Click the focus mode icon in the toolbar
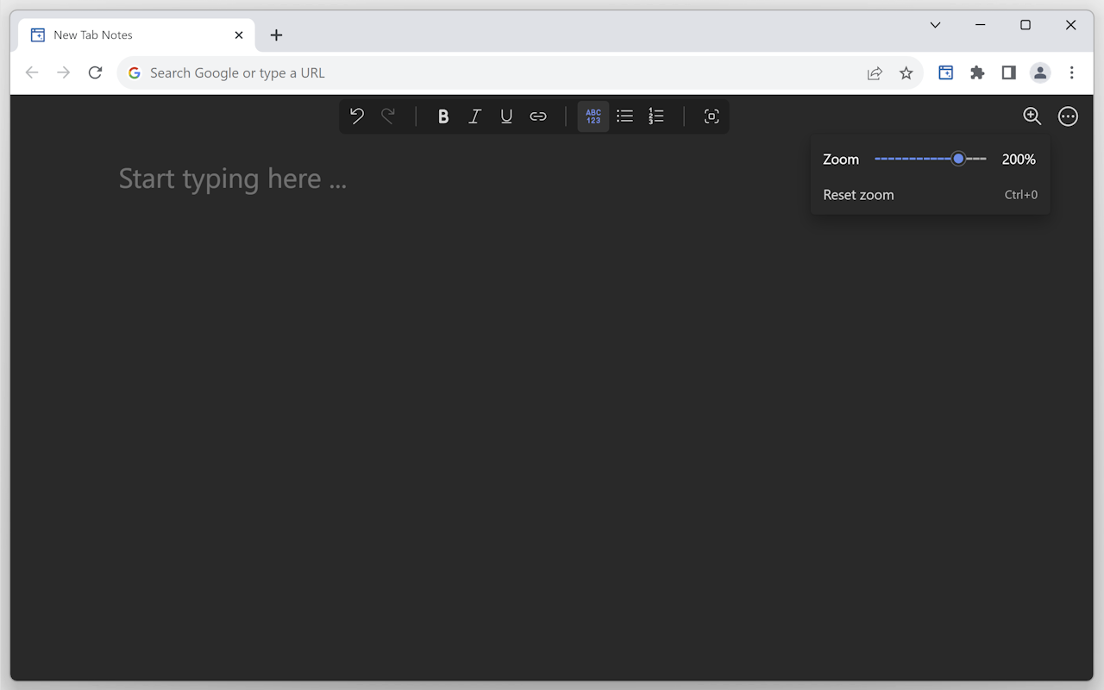This screenshot has height=690, width=1104. tap(711, 116)
